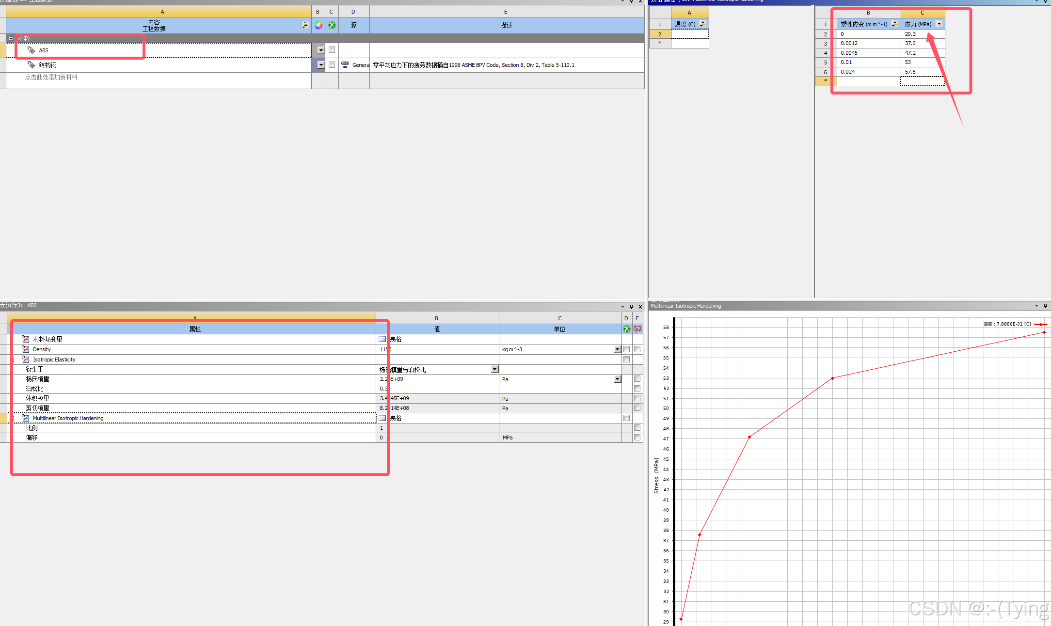Collapse the 材料 group expander

coord(11,38)
